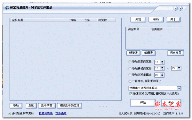The image size is (192, 120).
Task: Increase random minimum view count spinner
Action: [162, 67]
